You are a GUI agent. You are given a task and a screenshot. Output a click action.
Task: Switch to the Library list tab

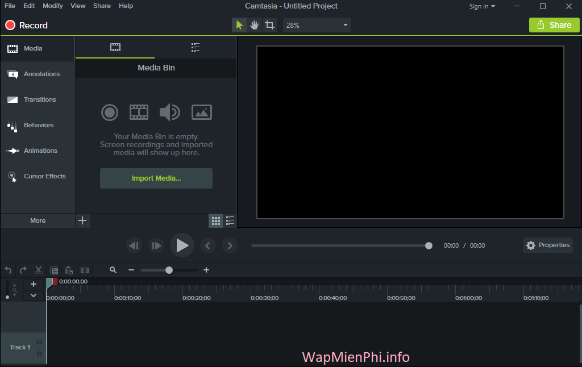click(x=196, y=47)
